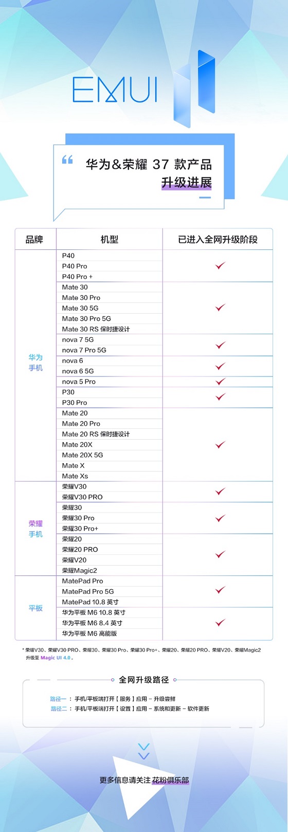The image size is (288, 832).
Task: Click the check mark for 华为平板 M6 group
Action: (x=220, y=623)
